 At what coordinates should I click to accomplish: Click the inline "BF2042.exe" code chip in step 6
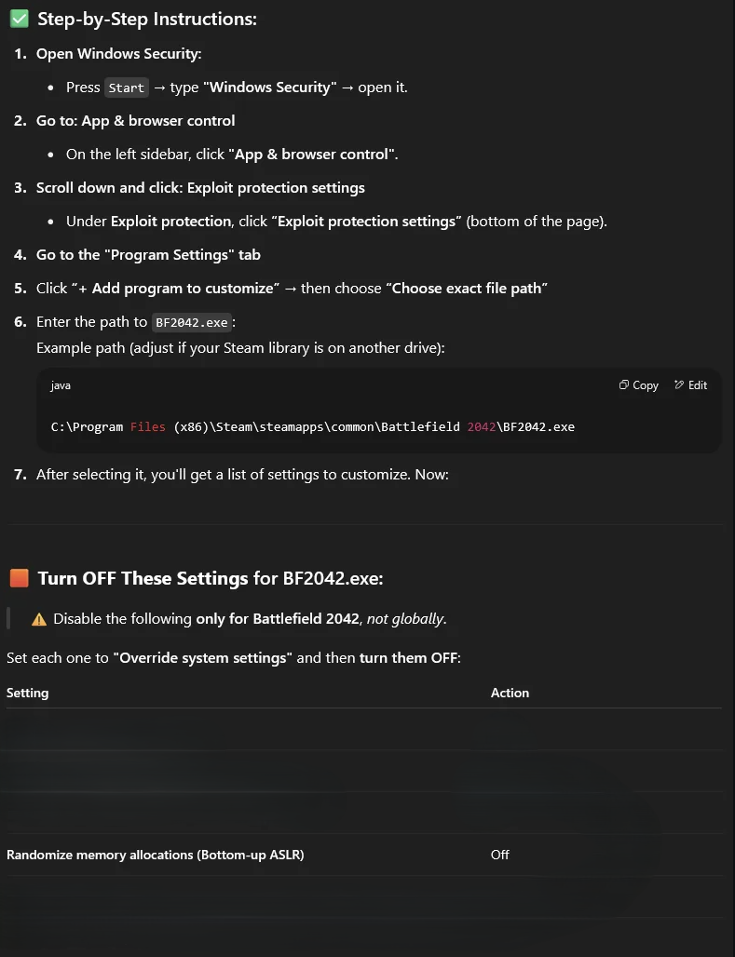[x=191, y=322]
